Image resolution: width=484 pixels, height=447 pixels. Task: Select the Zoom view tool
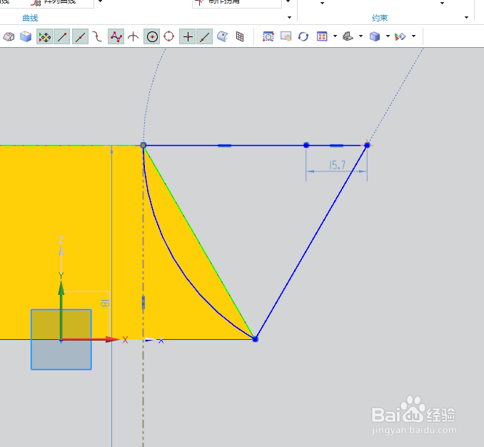click(x=268, y=36)
